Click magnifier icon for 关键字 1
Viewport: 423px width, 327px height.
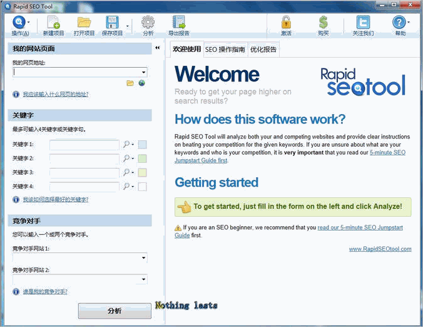click(126, 144)
